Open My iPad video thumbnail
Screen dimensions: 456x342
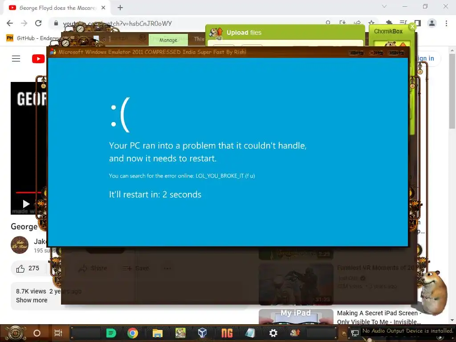pyautogui.click(x=296, y=317)
